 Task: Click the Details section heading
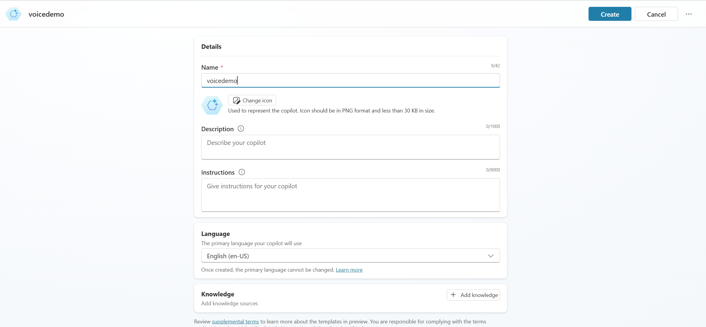tap(211, 46)
